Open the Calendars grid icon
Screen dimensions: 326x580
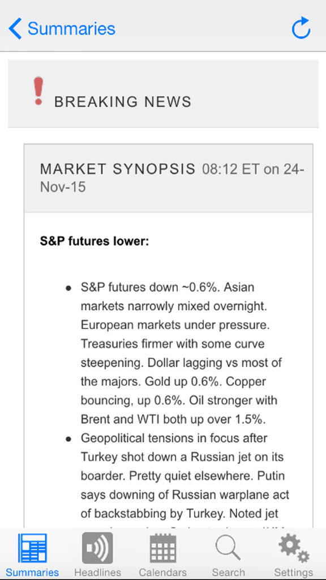(163, 548)
